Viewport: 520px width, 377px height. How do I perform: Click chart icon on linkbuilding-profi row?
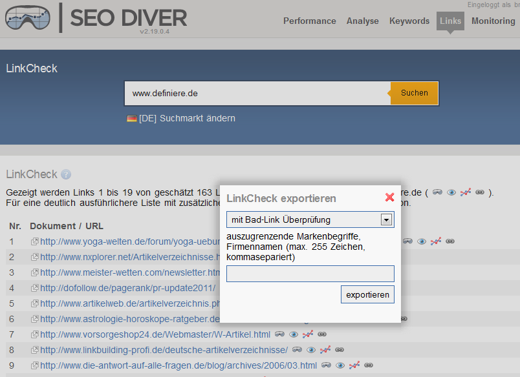(x=325, y=349)
